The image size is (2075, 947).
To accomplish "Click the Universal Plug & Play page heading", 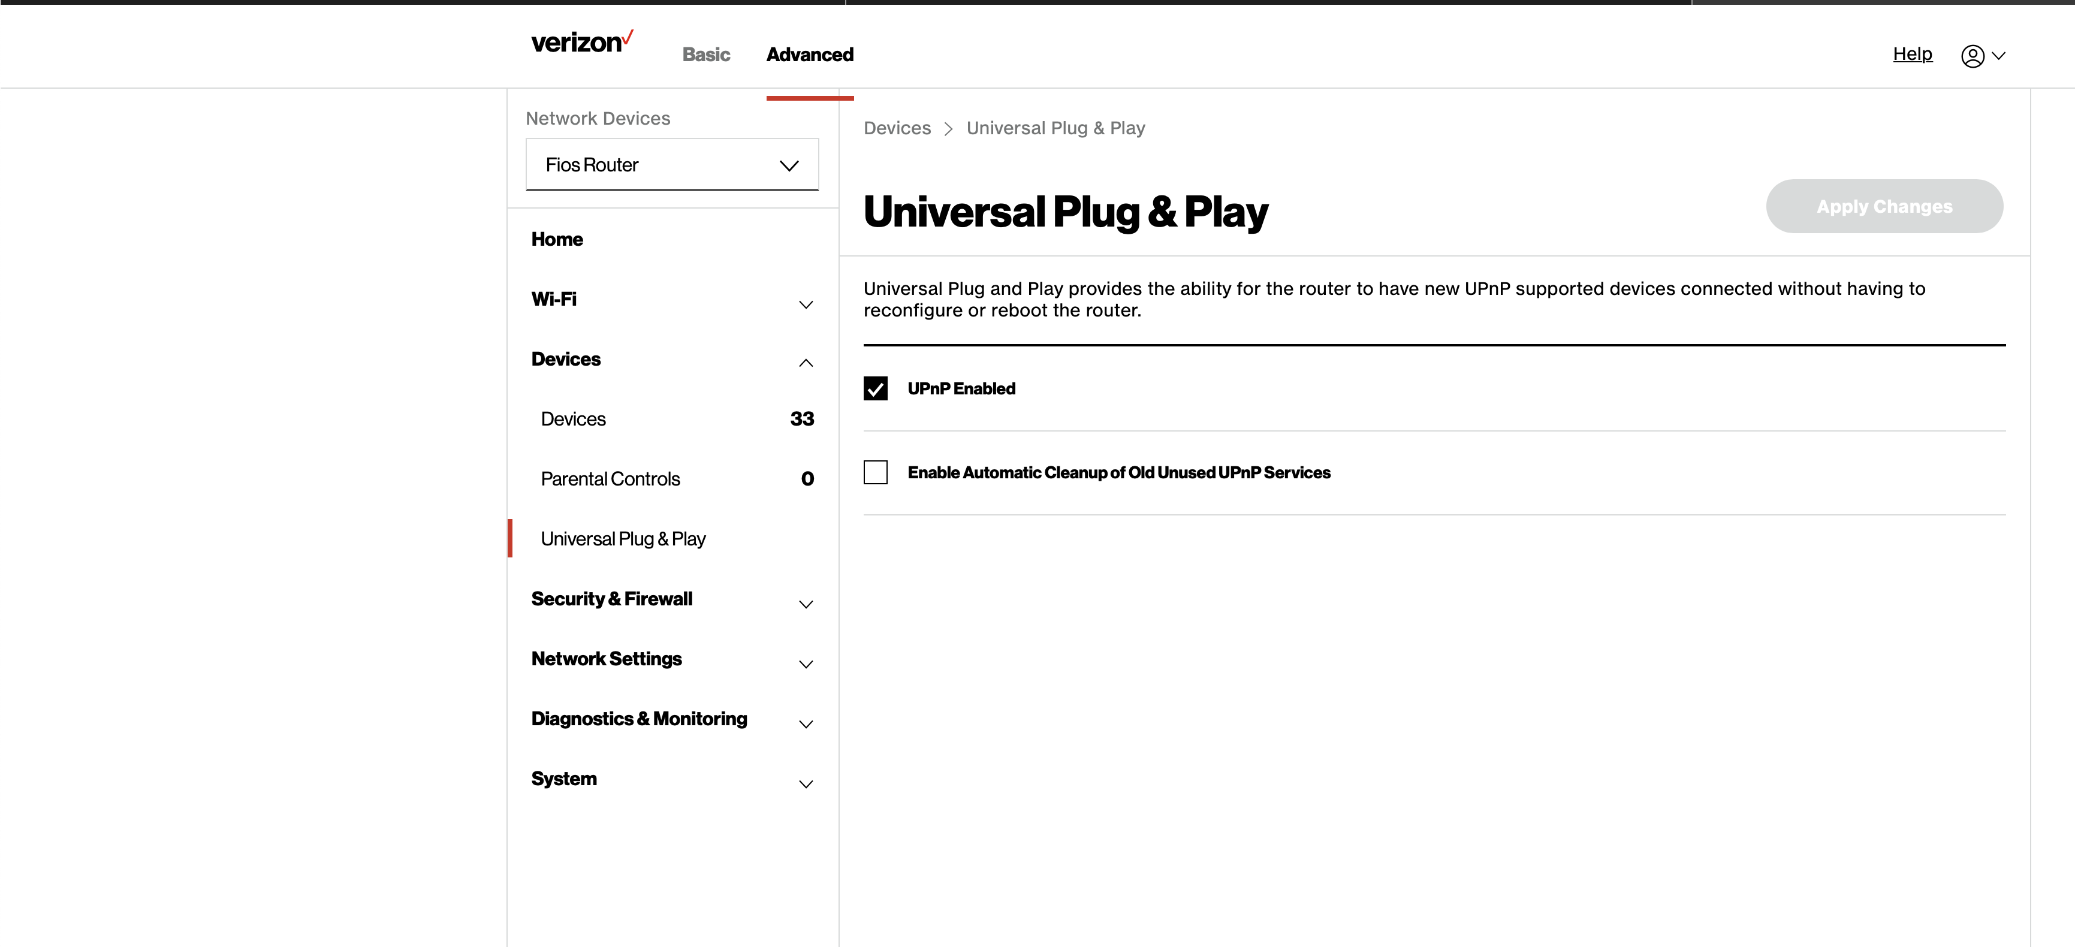I will point(1065,212).
